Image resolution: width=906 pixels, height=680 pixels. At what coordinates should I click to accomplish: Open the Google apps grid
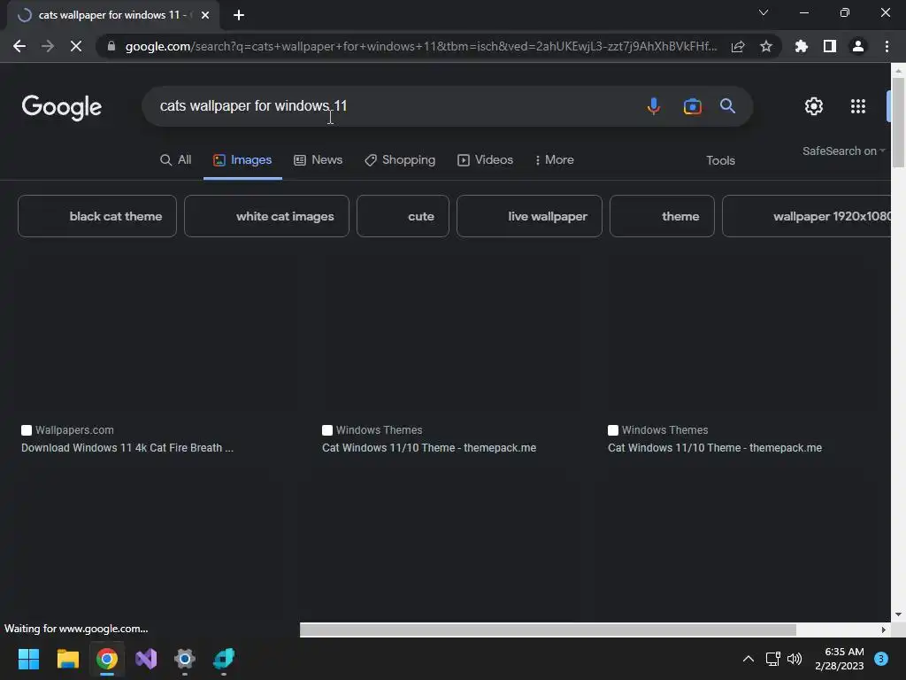click(858, 106)
